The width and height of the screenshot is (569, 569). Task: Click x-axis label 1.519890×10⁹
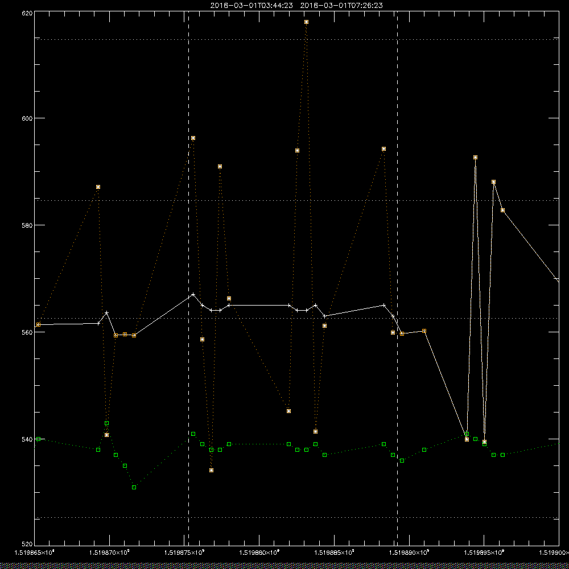click(x=410, y=552)
